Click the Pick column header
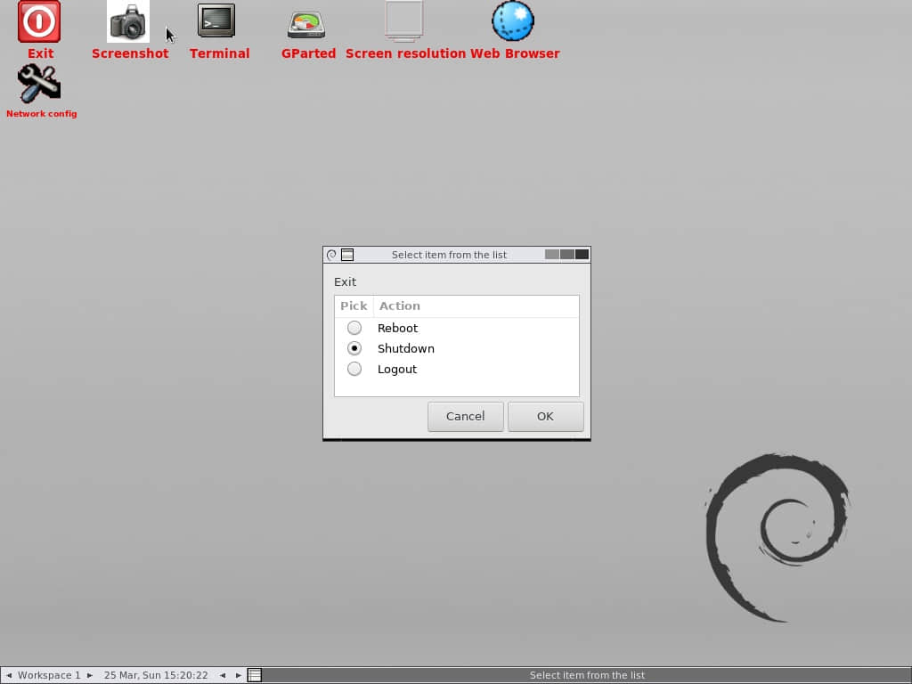 tap(354, 306)
